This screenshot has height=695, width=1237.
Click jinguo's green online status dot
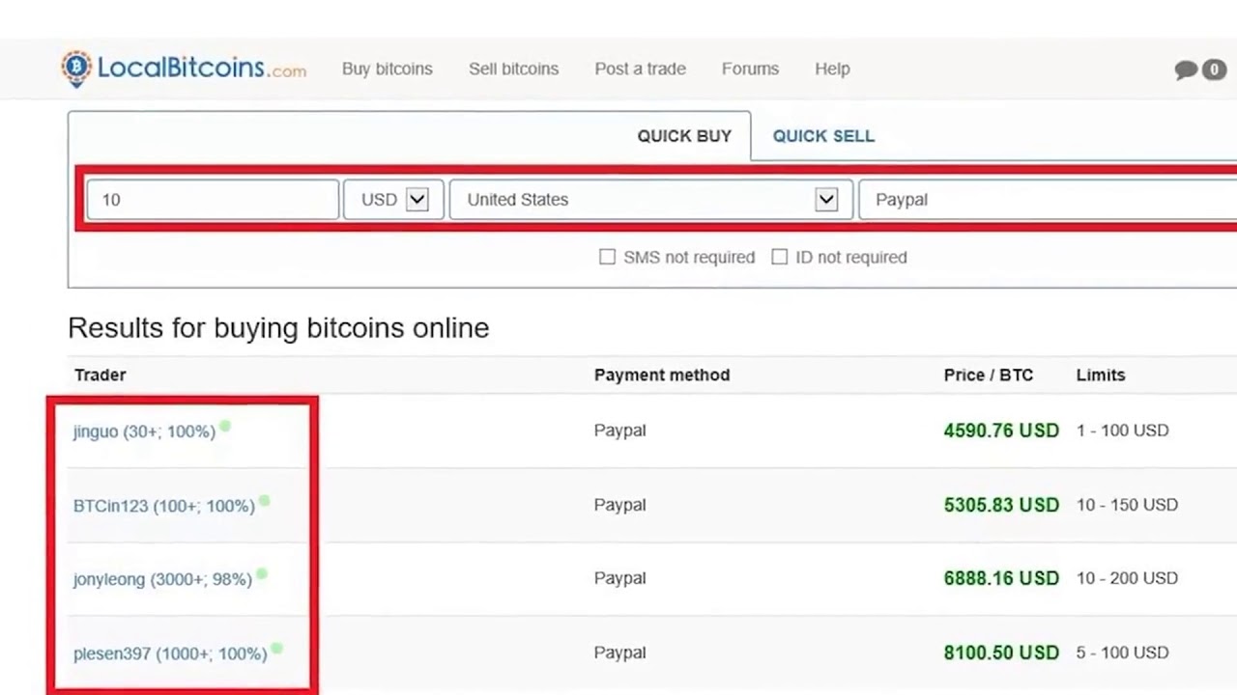click(225, 426)
